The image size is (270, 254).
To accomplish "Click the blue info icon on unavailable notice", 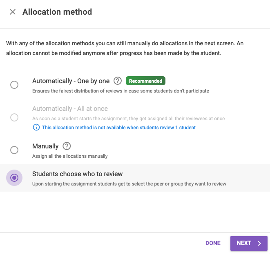I will [x=36, y=128].
